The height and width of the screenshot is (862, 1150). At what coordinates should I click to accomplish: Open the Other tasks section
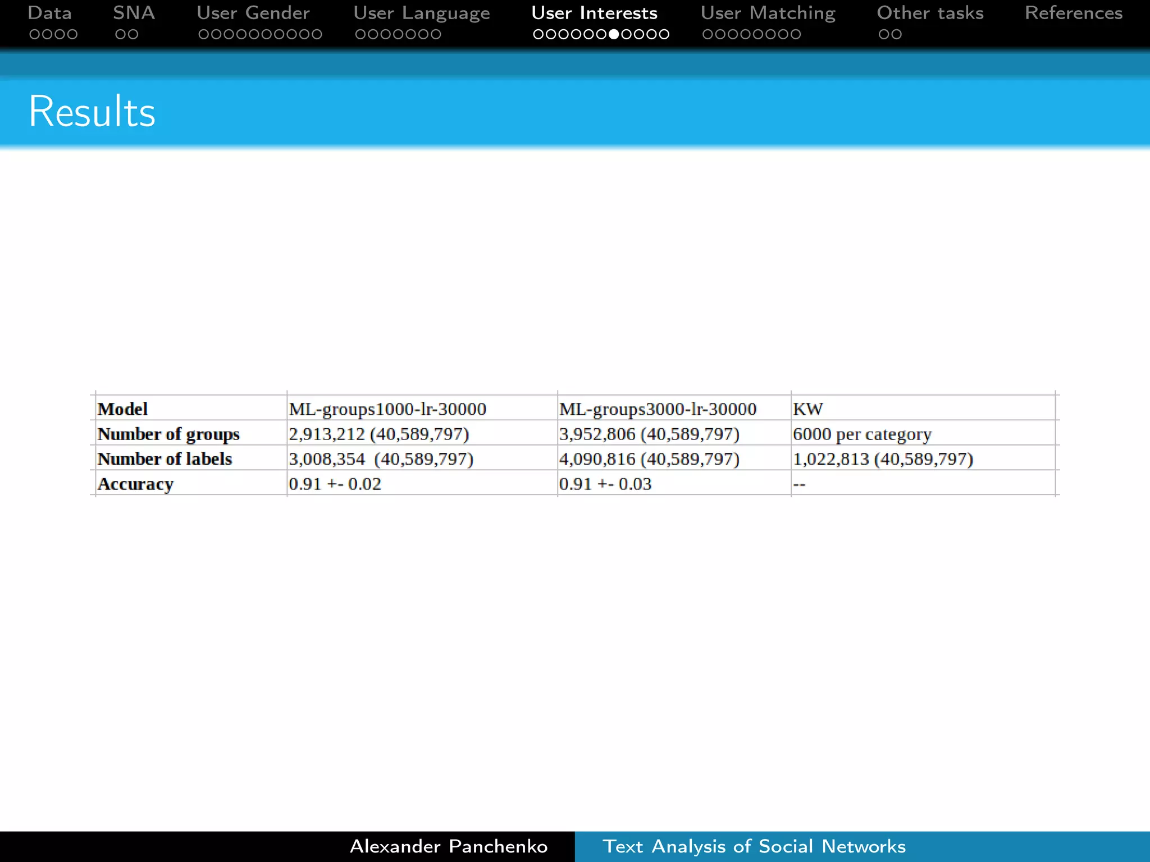tap(930, 13)
